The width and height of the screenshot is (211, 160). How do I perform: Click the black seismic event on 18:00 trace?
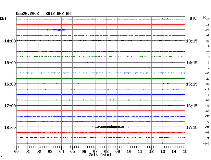point(110,127)
